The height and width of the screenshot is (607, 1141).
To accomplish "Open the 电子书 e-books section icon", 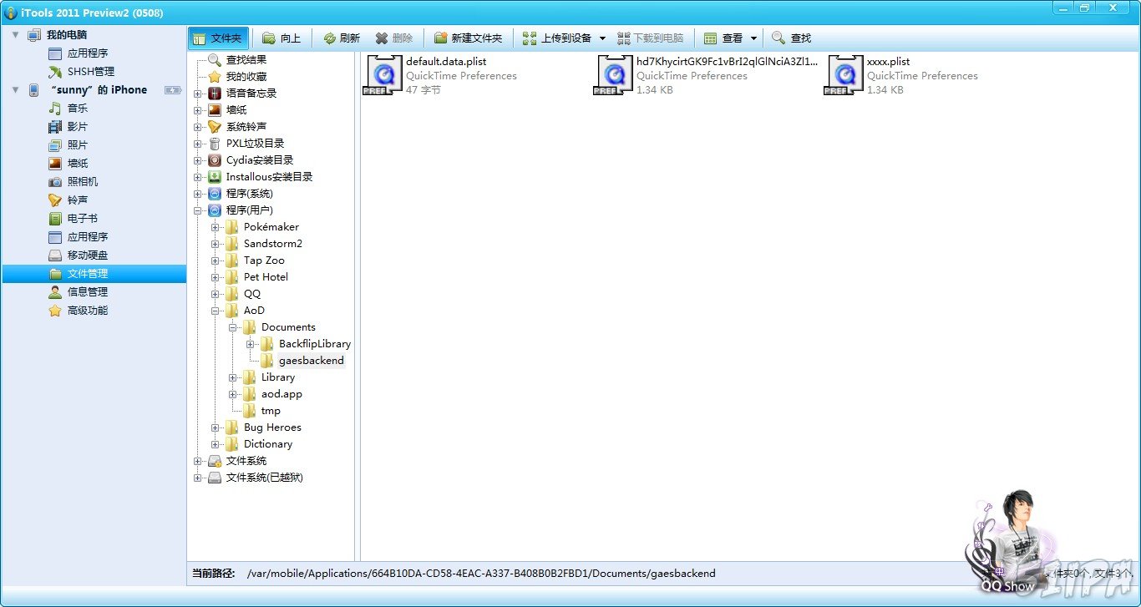I will (55, 219).
